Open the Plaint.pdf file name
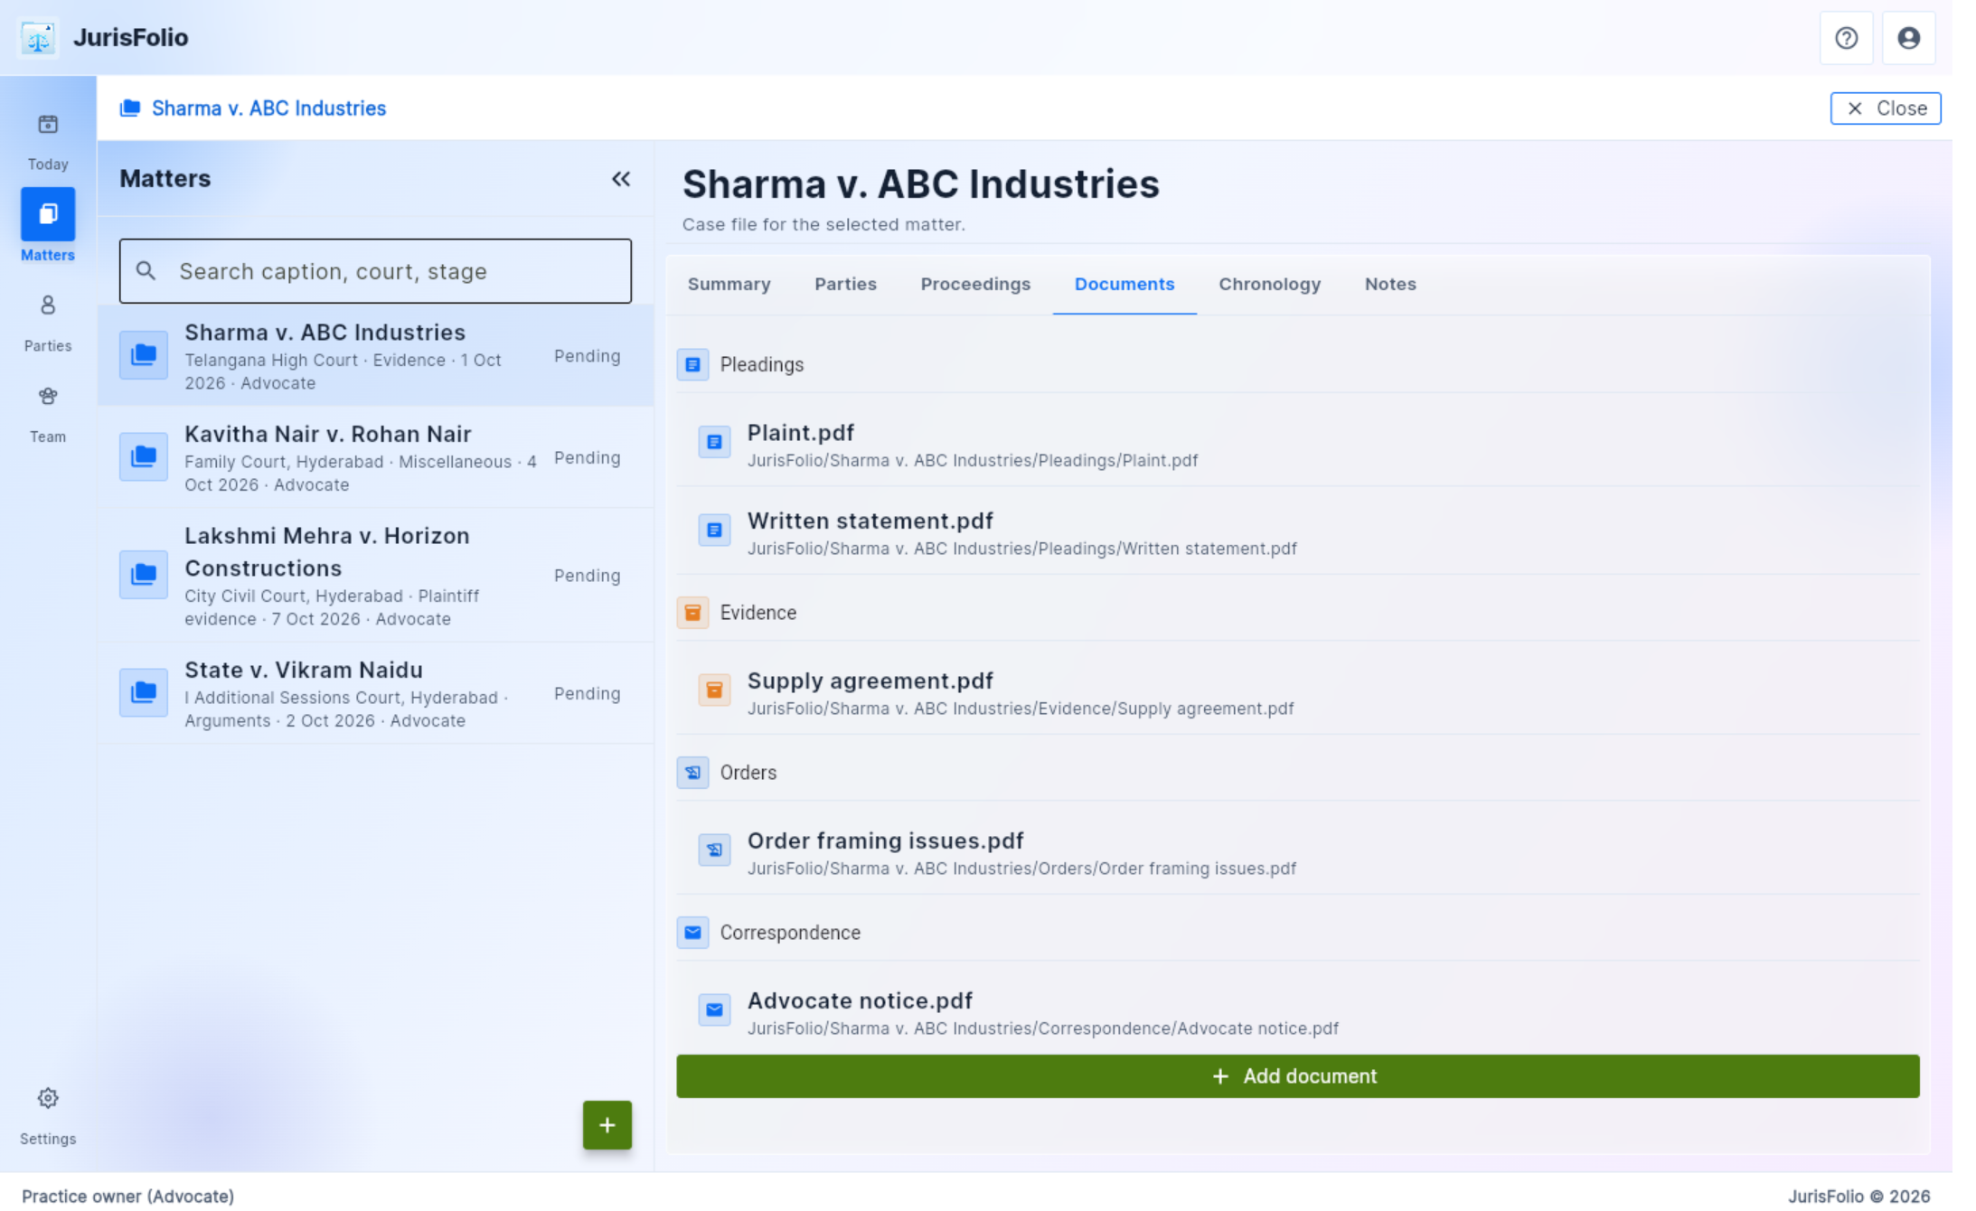The image size is (1976, 1211). click(800, 433)
